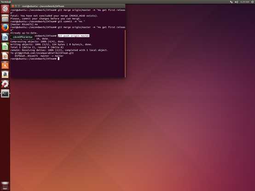Click the '[master 05ce675] mx' output line
The width and height of the screenshot is (255, 191).
pyautogui.click(x=24, y=24)
